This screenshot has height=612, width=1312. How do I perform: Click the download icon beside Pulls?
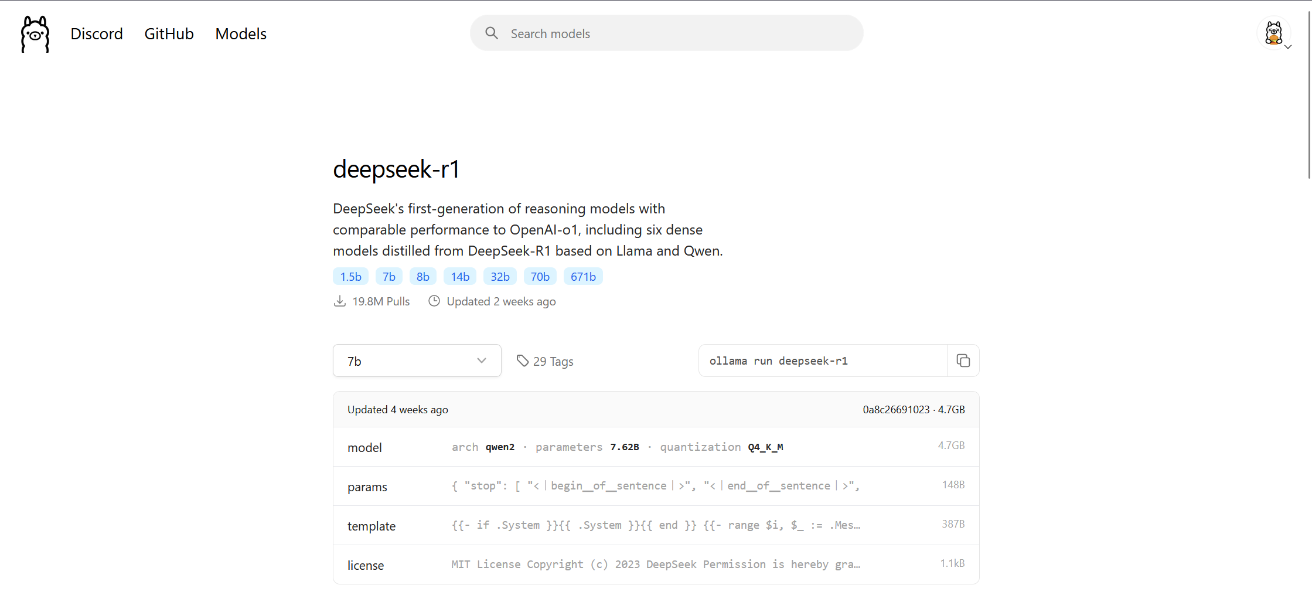pos(340,301)
